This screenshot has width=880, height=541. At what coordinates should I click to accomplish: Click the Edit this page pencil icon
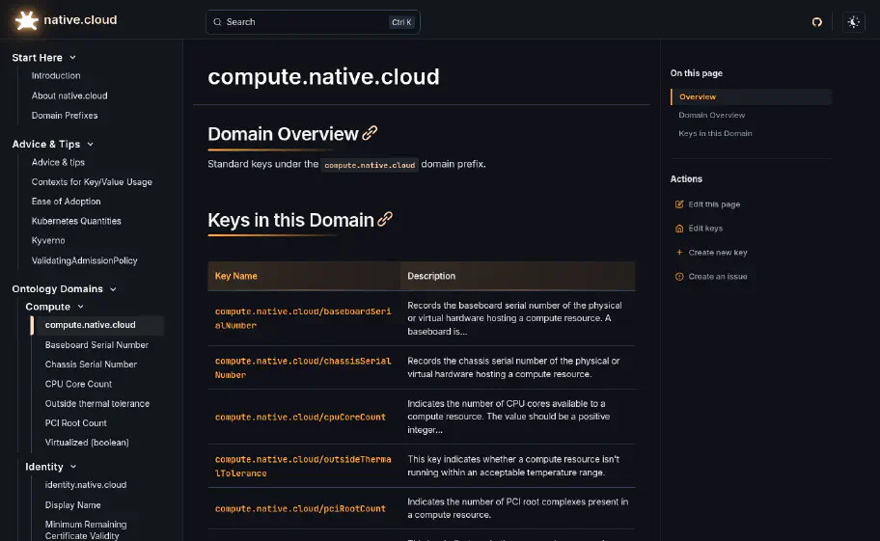[679, 204]
